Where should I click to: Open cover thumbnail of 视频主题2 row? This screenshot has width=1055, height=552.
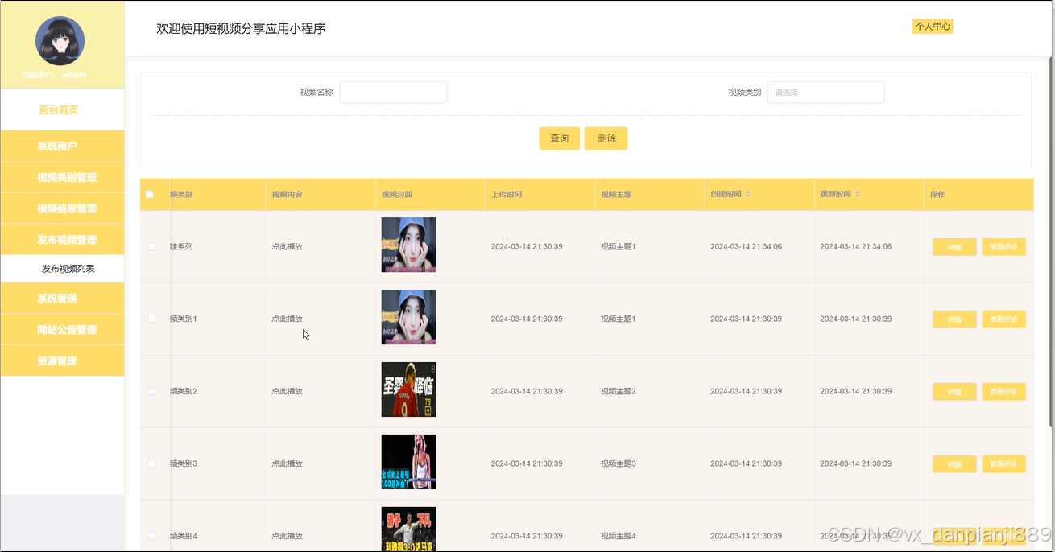click(408, 389)
